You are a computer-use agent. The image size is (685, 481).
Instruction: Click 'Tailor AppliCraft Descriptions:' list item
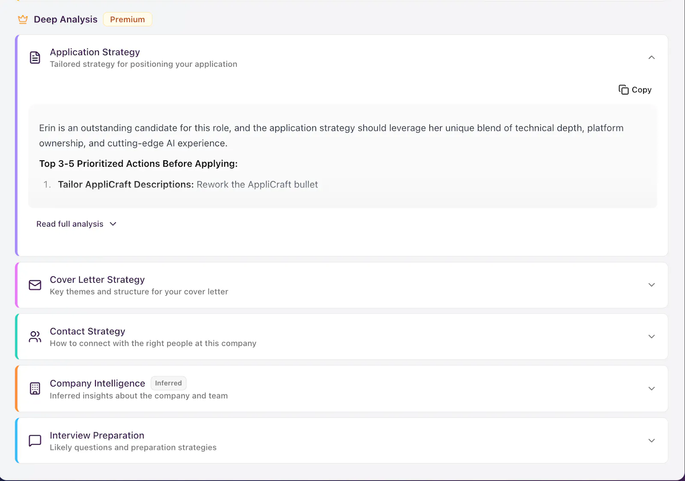coord(126,184)
